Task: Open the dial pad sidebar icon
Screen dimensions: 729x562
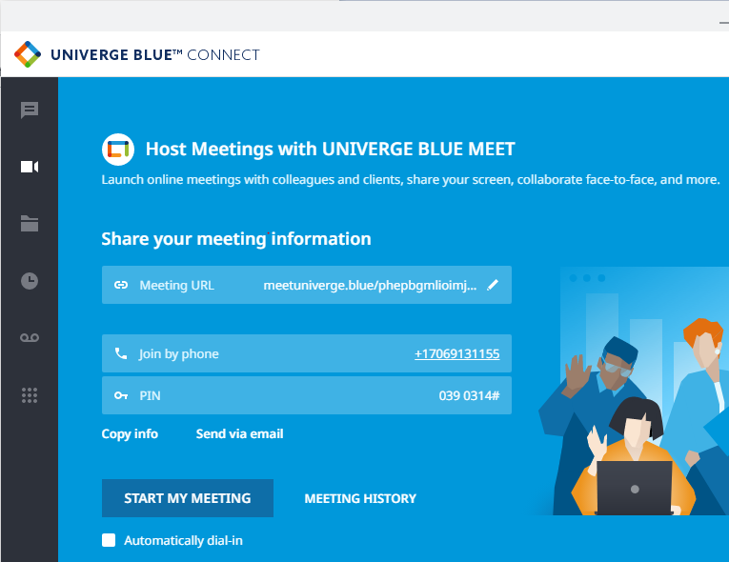Action: [x=30, y=394]
